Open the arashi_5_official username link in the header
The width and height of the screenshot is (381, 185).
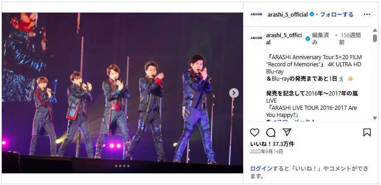(x=288, y=14)
